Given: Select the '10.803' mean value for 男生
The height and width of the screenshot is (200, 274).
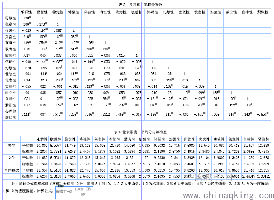Looking at the screenshot, I should tap(42, 146).
